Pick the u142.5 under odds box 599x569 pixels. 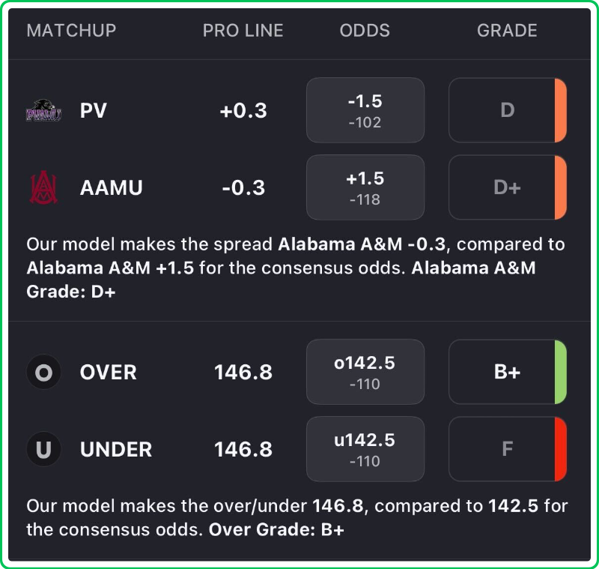pos(365,450)
